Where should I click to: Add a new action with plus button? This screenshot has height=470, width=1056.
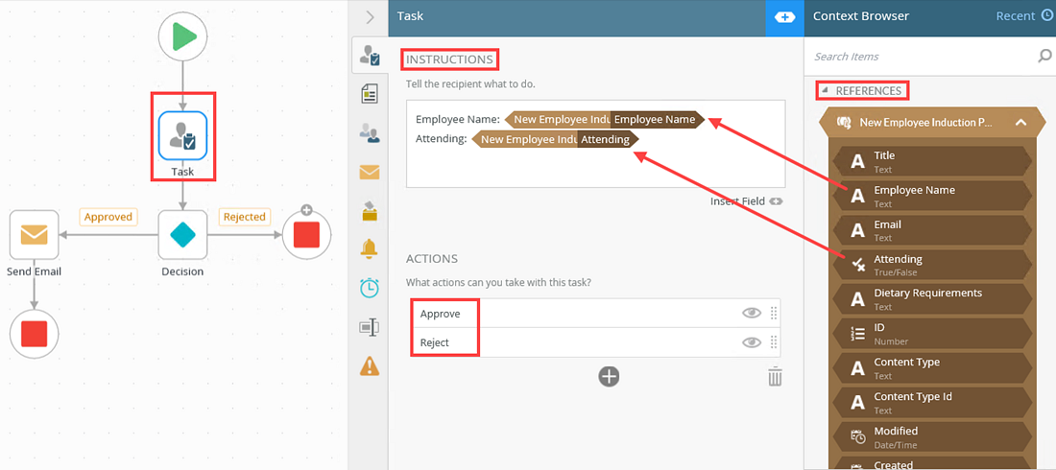coord(609,376)
